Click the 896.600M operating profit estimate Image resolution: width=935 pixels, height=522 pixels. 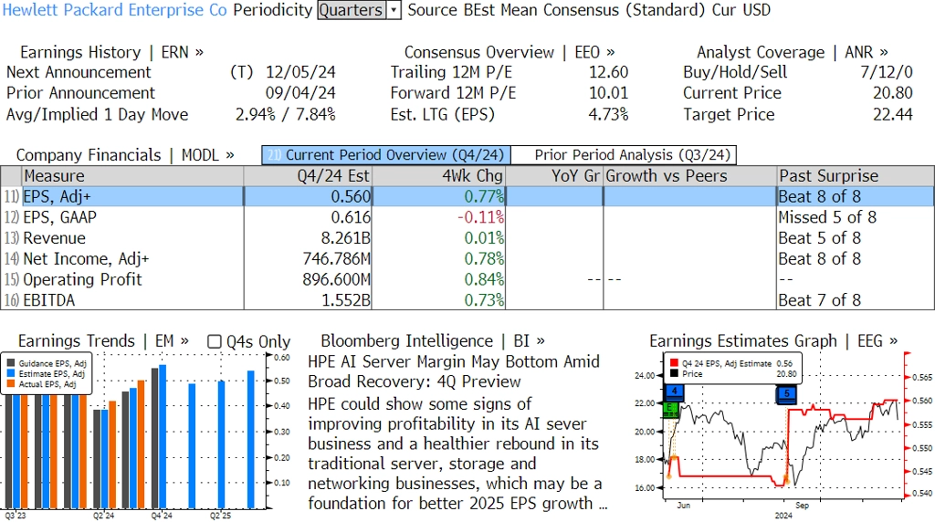pyautogui.click(x=336, y=280)
